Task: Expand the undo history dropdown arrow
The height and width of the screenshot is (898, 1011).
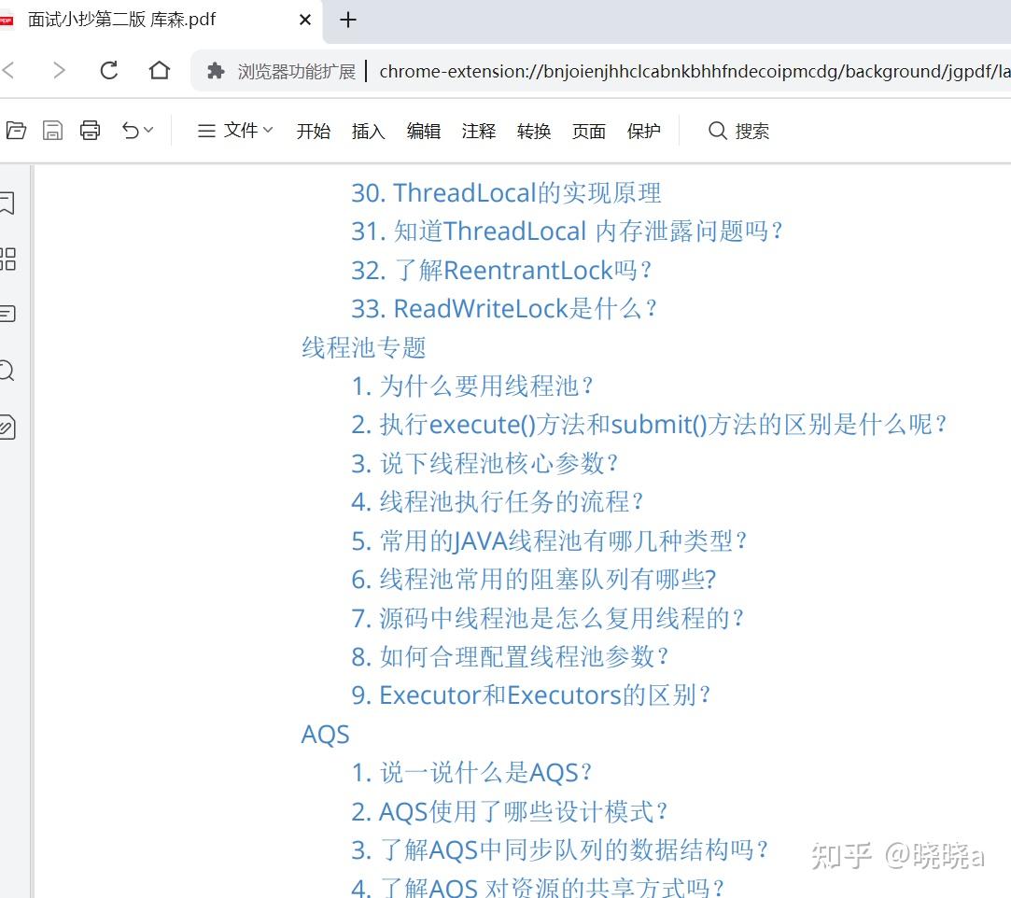Action: click(149, 131)
